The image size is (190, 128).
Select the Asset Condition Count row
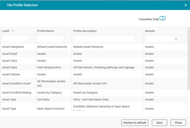[16, 83]
